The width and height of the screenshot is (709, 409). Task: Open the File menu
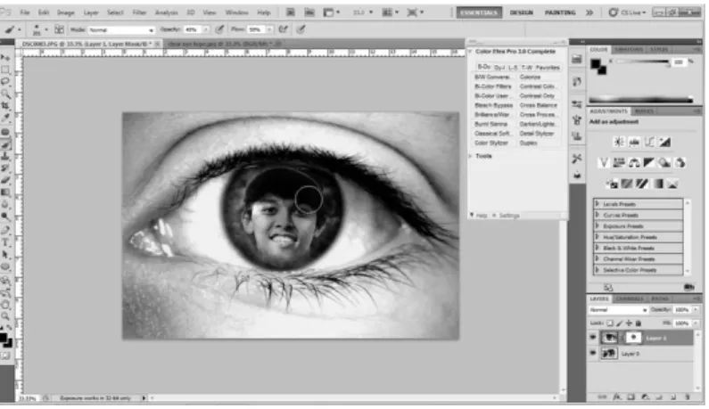[25, 12]
